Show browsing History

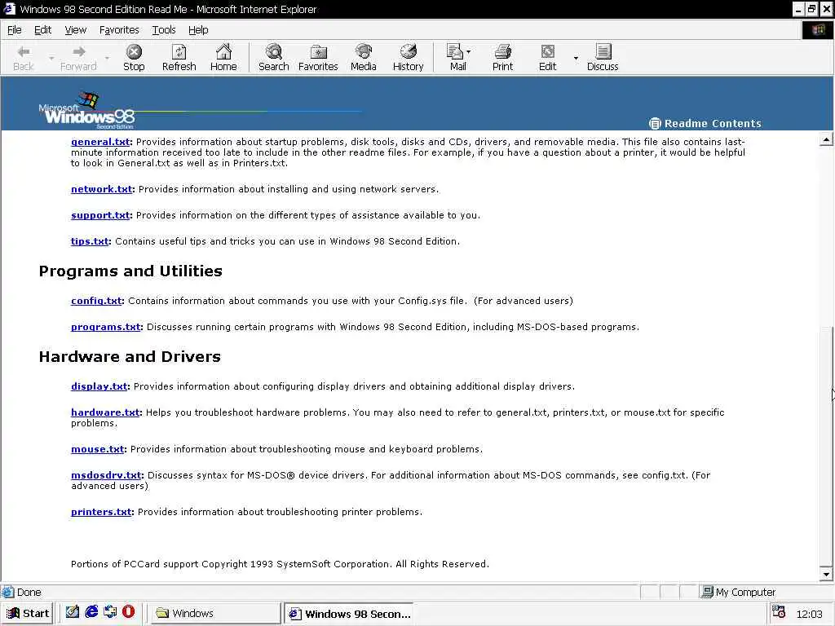point(408,58)
